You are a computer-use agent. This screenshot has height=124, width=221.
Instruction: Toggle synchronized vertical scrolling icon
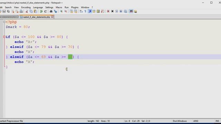(x=71, y=11)
